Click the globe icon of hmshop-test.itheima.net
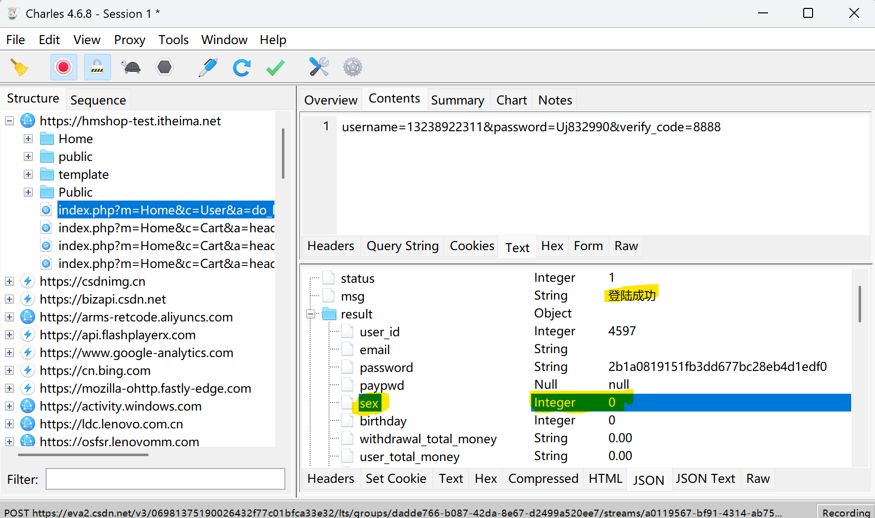The width and height of the screenshot is (875, 518). [28, 121]
